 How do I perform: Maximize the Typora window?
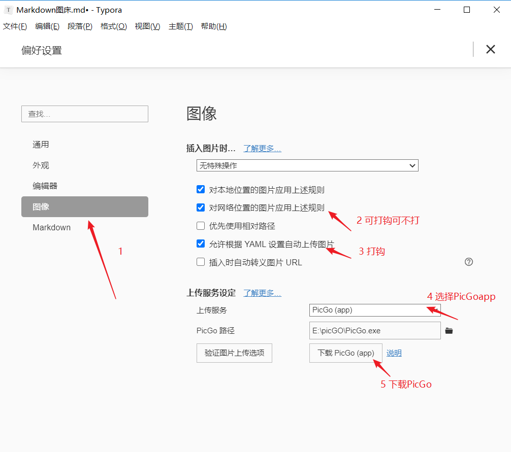coord(467,10)
